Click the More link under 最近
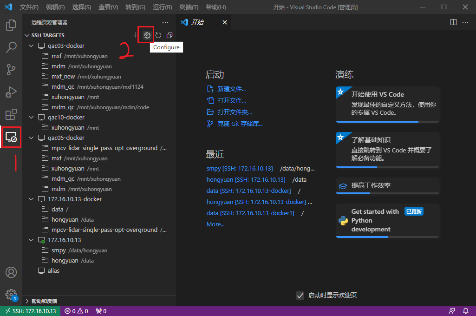The image size is (476, 316). point(215,224)
